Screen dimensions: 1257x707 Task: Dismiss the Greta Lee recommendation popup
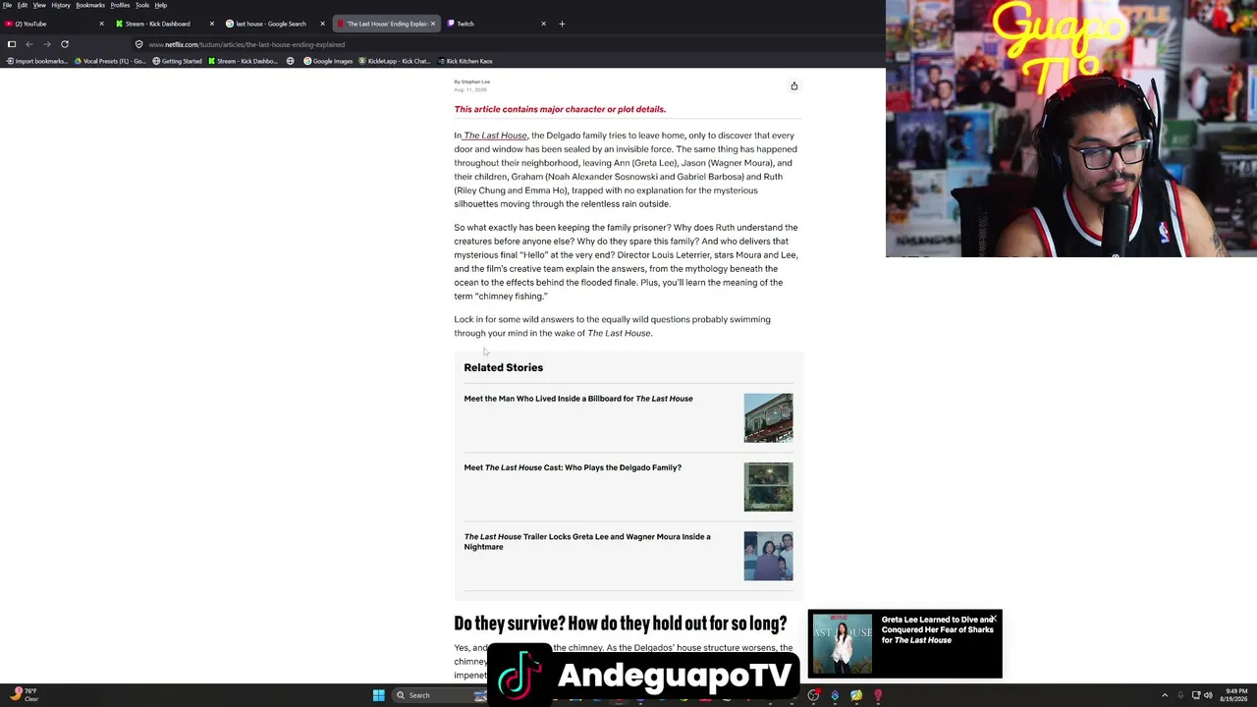(x=994, y=619)
